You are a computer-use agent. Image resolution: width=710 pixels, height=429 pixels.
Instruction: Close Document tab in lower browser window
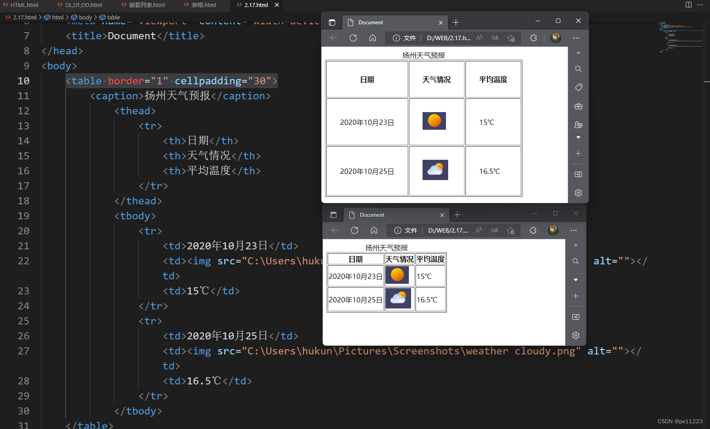coord(442,215)
